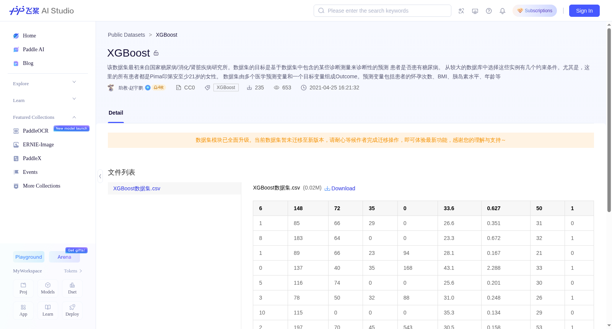Click the eye views icon beside 653
This screenshot has height=329, width=612.
(x=277, y=88)
